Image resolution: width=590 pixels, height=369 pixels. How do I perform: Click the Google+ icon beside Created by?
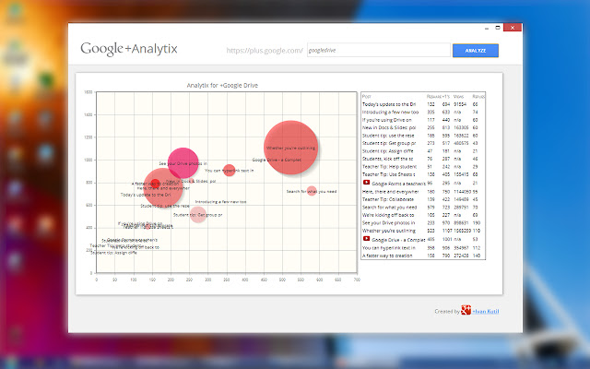pyautogui.click(x=466, y=310)
